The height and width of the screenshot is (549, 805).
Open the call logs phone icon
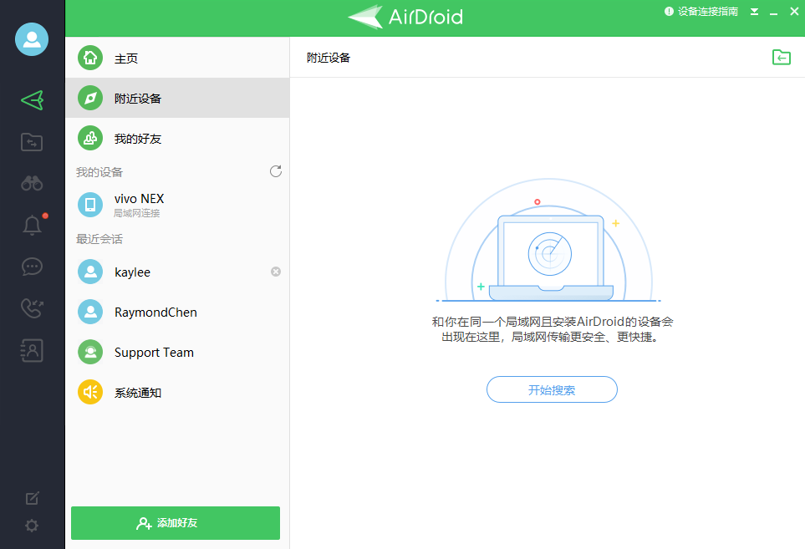(32, 308)
